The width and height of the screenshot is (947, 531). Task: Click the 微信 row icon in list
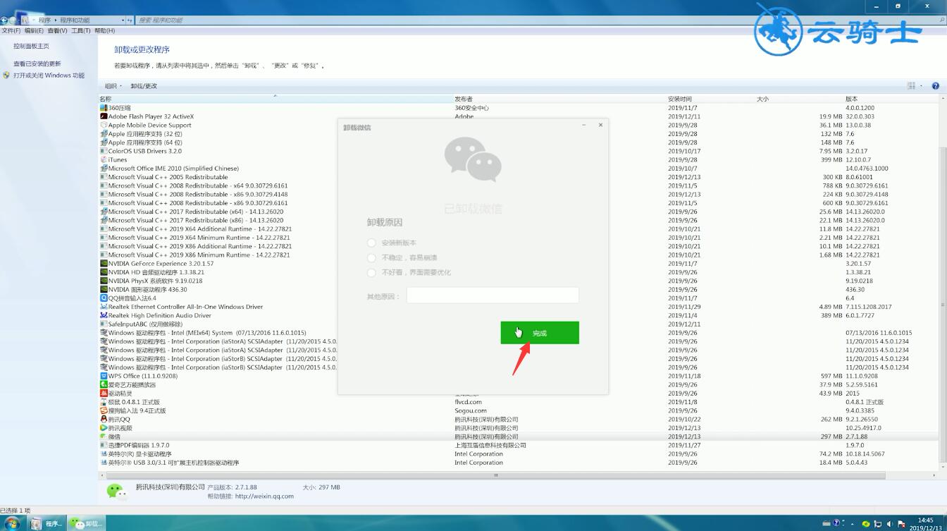[104, 437]
